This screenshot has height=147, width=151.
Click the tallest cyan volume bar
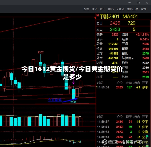[x=41, y=120]
